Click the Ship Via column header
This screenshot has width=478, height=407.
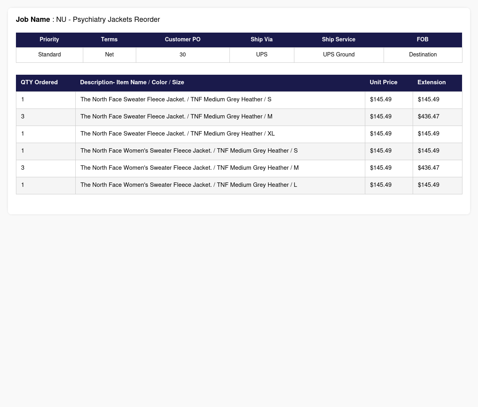point(262,40)
